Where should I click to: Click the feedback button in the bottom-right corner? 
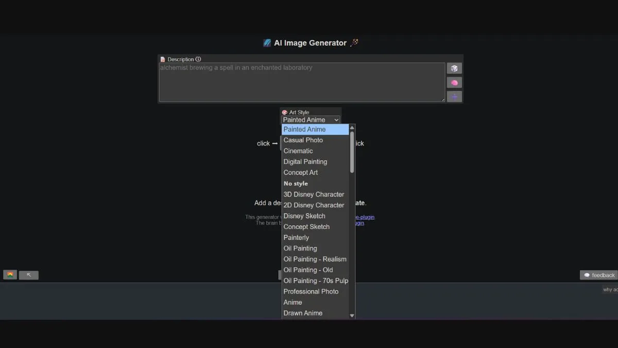pos(599,275)
